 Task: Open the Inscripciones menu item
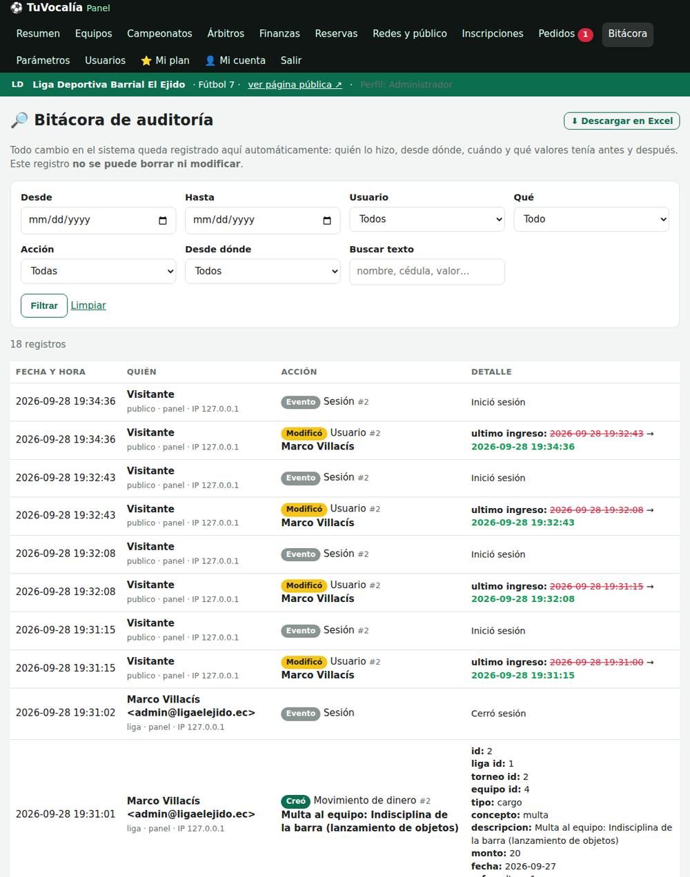[x=493, y=34]
